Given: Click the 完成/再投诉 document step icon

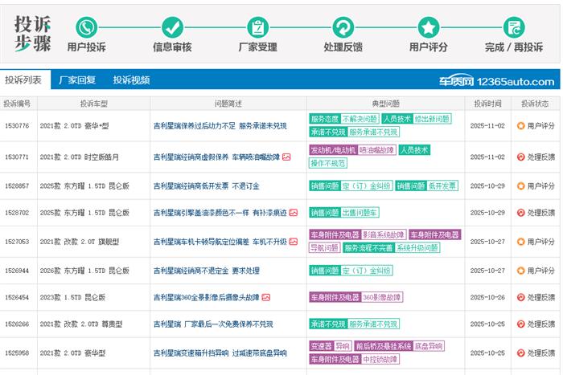Looking at the screenshot, I should pyautogui.click(x=513, y=26).
